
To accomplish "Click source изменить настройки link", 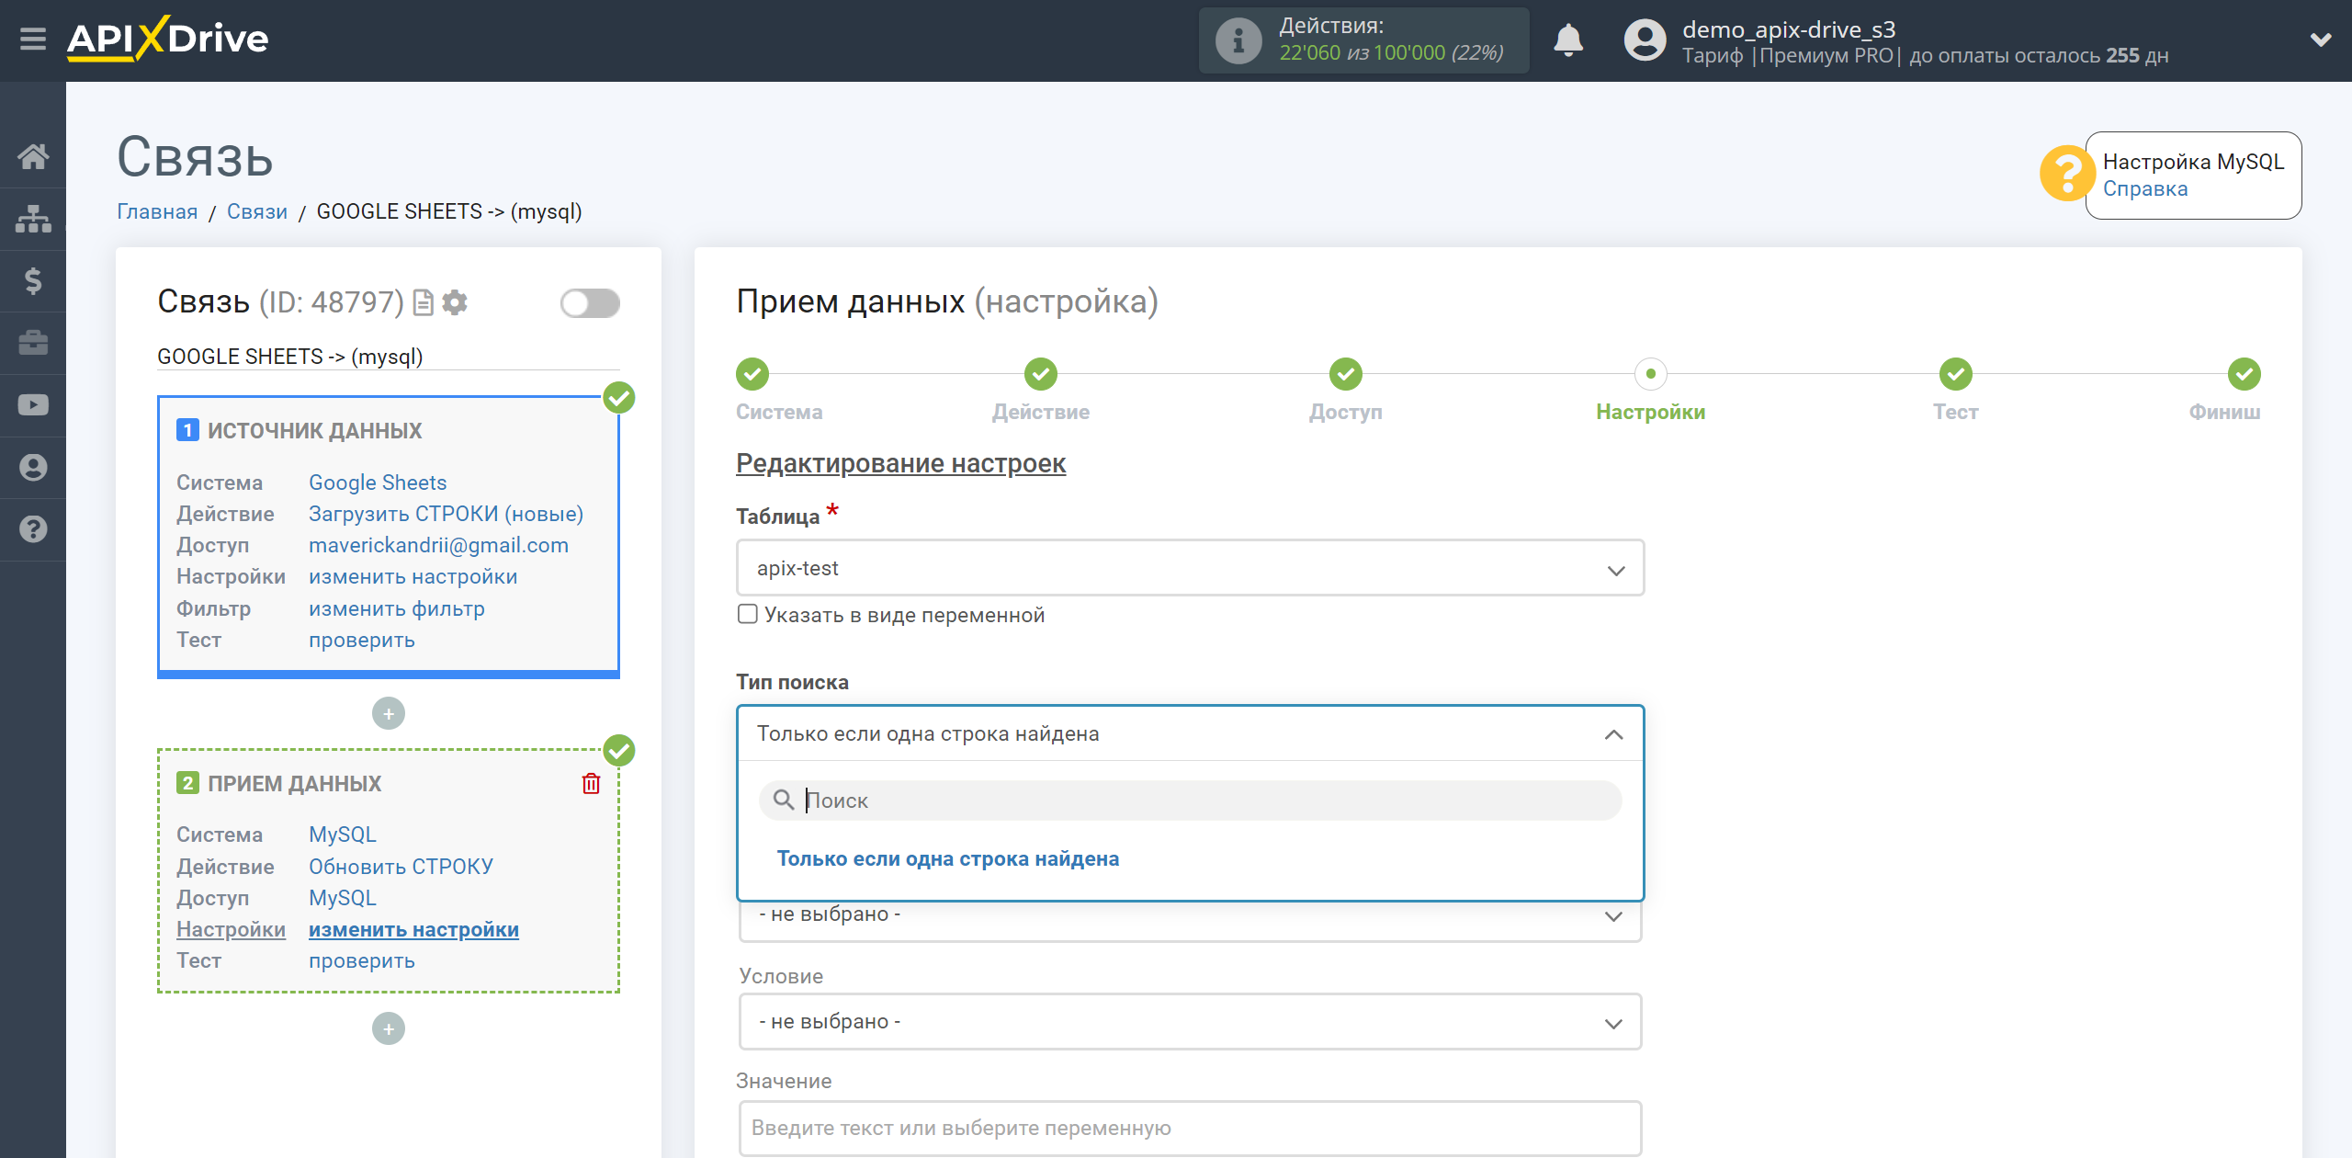I will click(x=413, y=576).
